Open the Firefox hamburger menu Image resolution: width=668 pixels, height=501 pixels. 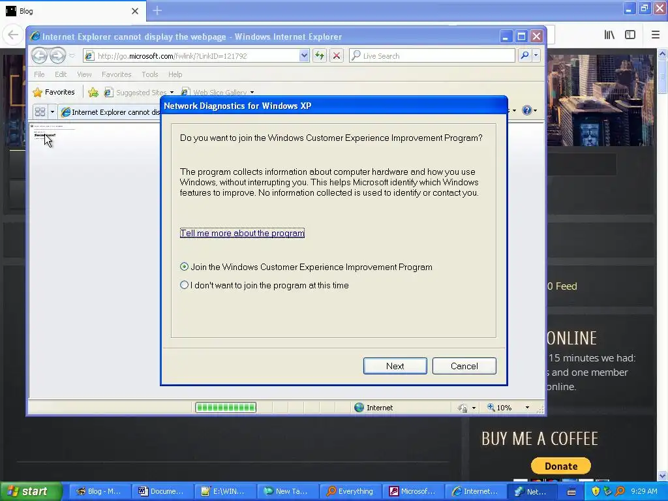(x=655, y=35)
